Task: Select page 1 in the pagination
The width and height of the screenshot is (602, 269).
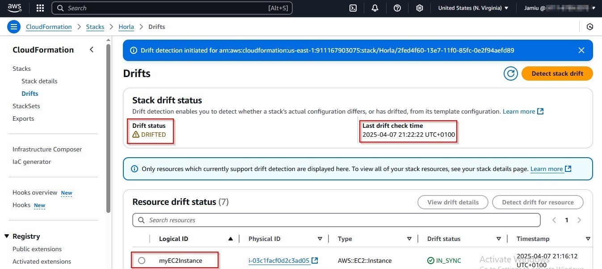Action: 567,220
